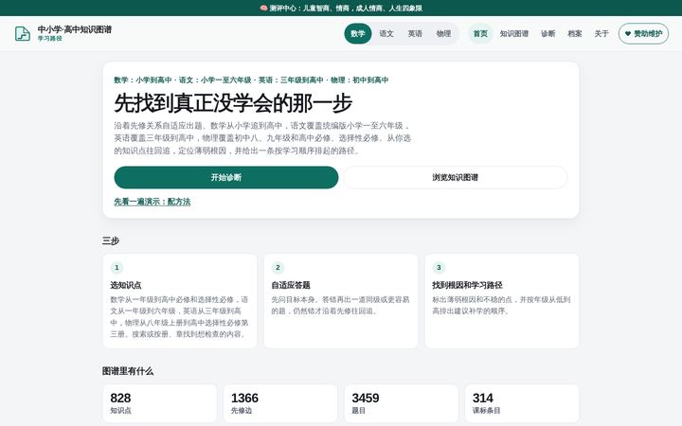The image size is (682, 426).
Task: Click the 自适应答题 card title
Action: pos(291,285)
